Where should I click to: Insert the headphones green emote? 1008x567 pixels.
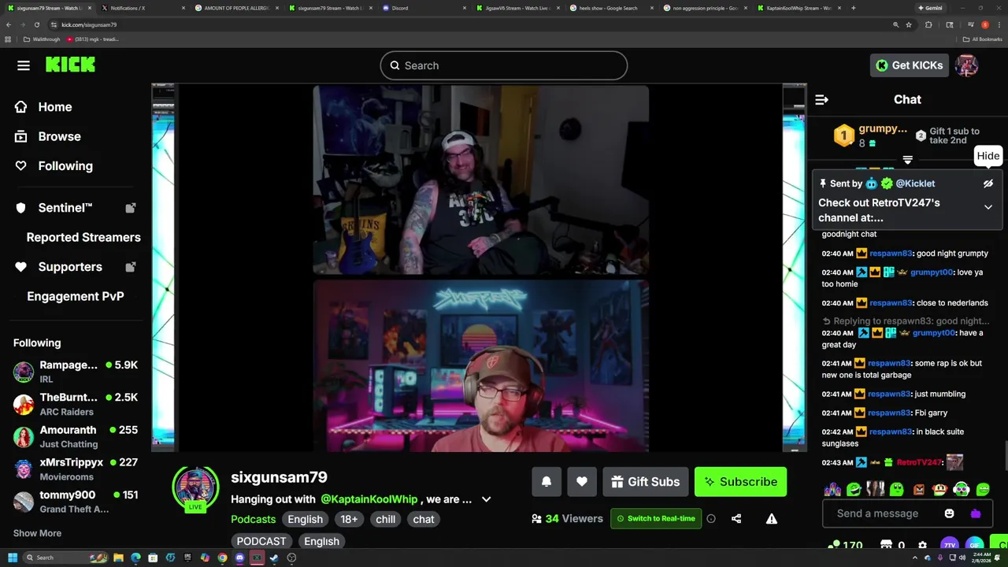coord(961,490)
